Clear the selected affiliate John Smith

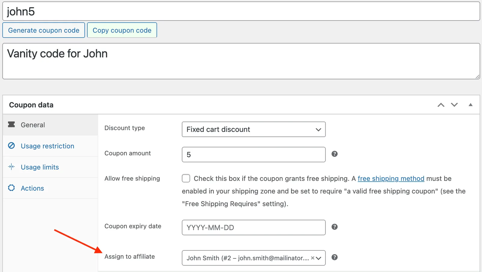point(313,258)
